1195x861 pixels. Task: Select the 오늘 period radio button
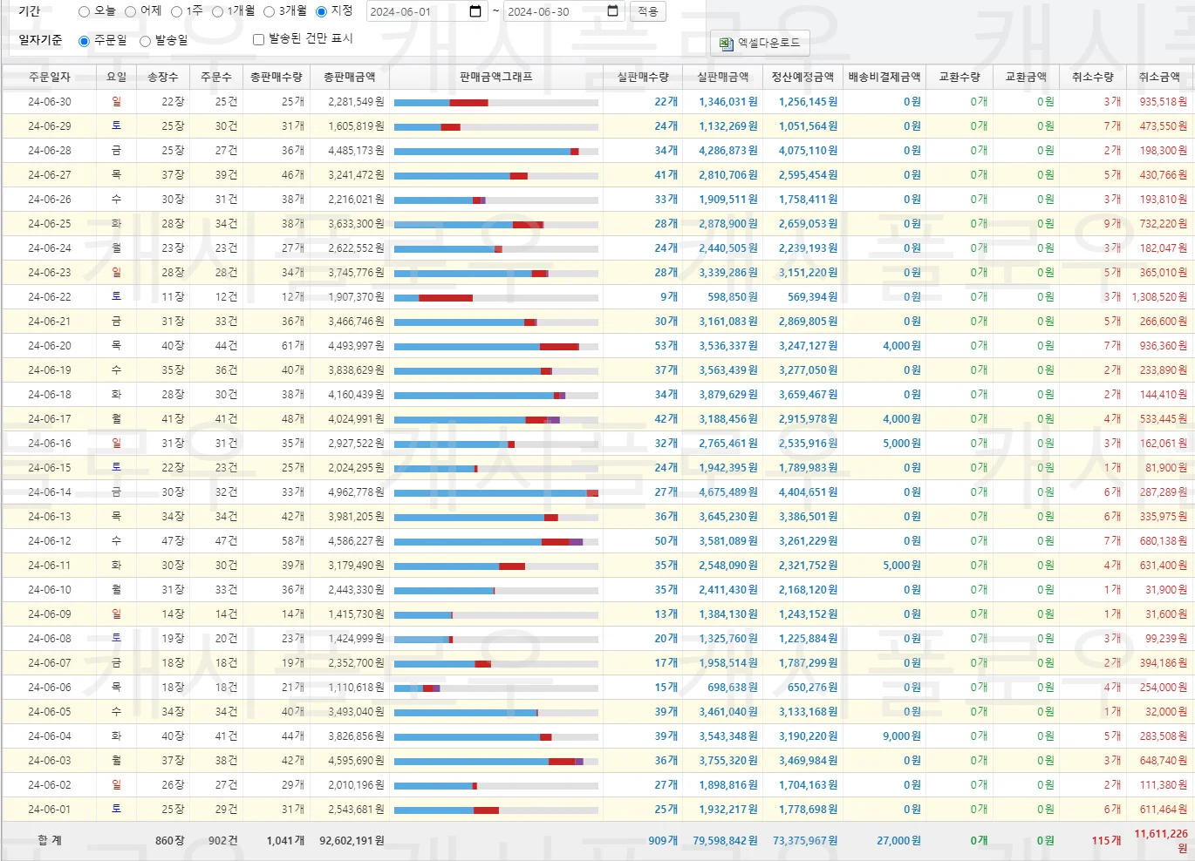coord(84,12)
